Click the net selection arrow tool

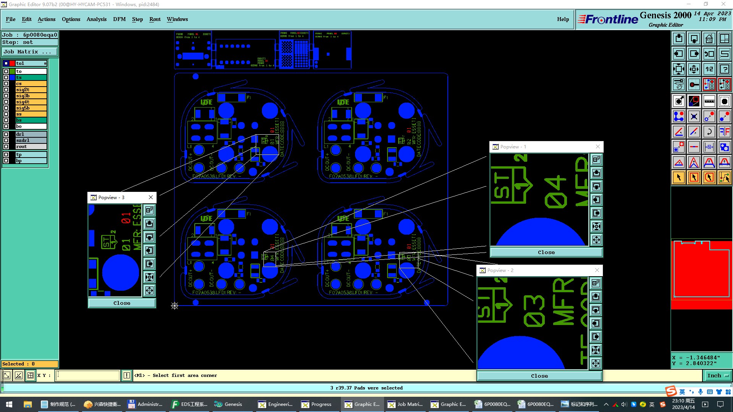[724, 177]
